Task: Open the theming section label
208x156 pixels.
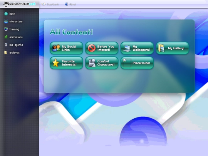Action: [14, 29]
